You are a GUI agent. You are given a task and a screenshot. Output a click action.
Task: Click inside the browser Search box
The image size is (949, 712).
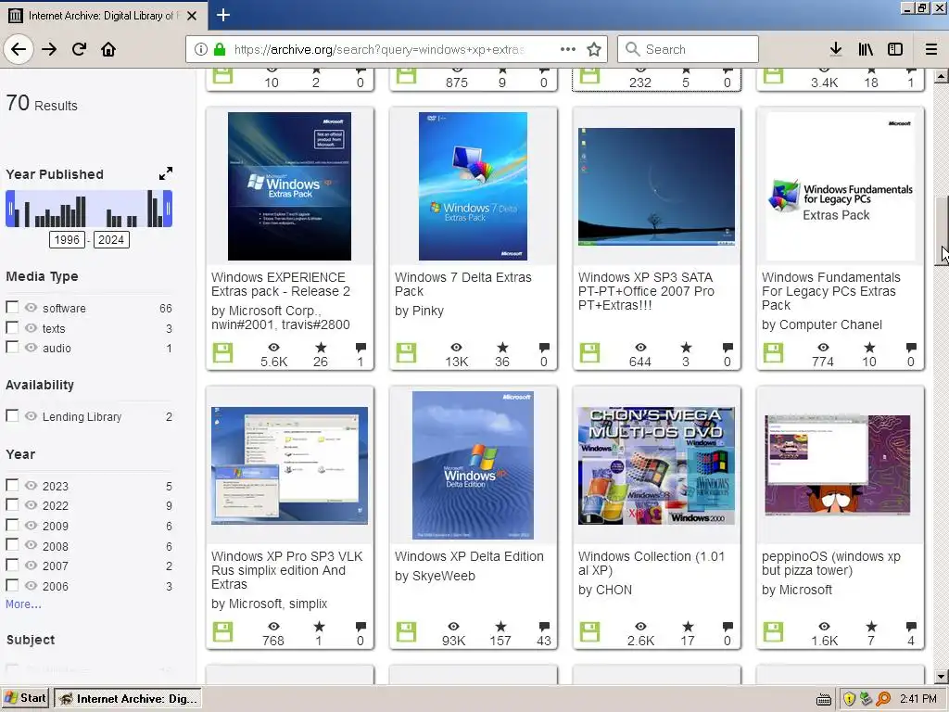tap(688, 49)
